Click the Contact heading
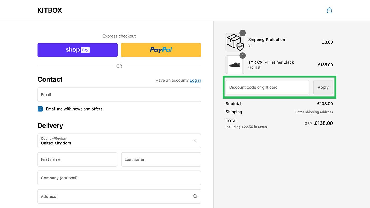370x208 pixels. (50, 79)
